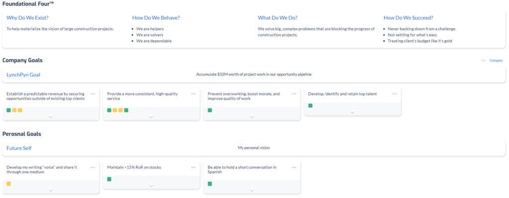
Task: Open ellipsis menu on Spanish conversation card
Action: pyautogui.click(x=294, y=168)
